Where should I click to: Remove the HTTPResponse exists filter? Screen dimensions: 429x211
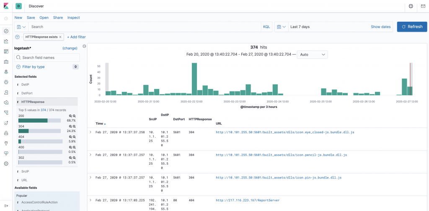pyautogui.click(x=60, y=37)
